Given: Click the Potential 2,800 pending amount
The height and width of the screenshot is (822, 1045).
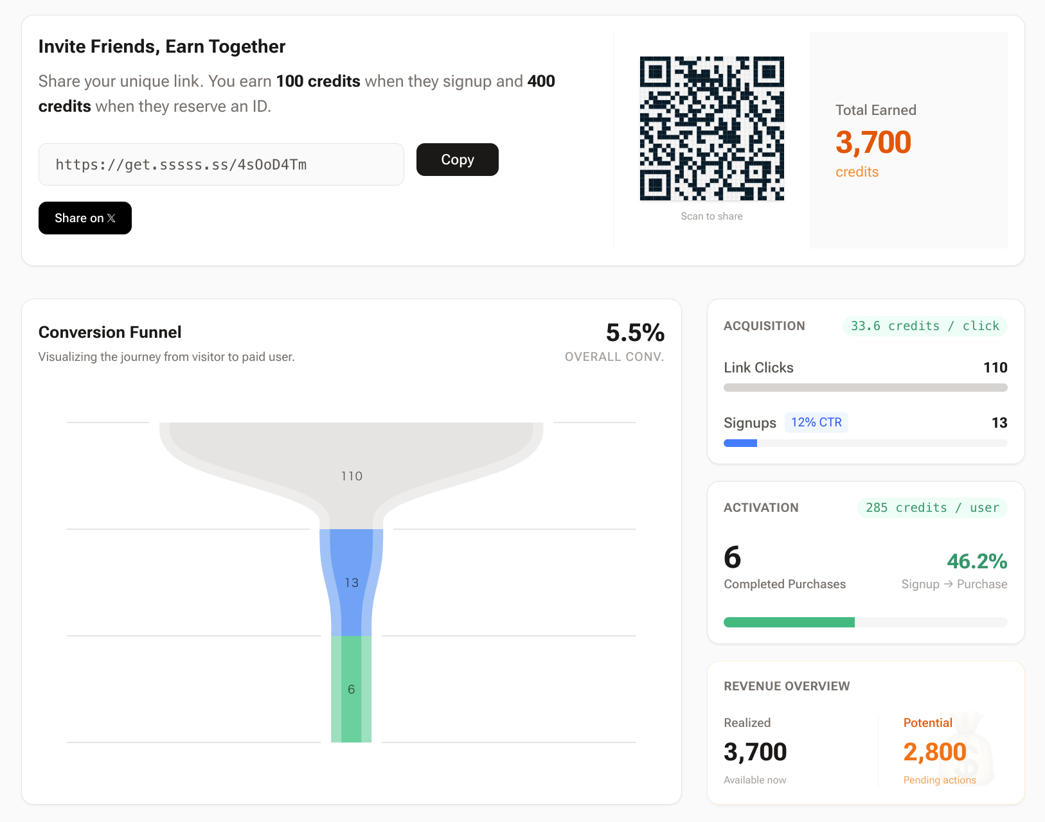Looking at the screenshot, I should 934,752.
